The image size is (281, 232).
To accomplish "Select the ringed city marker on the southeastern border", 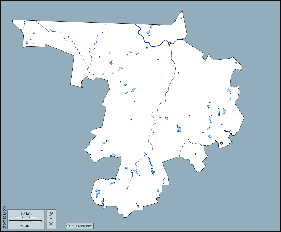I will (221, 143).
